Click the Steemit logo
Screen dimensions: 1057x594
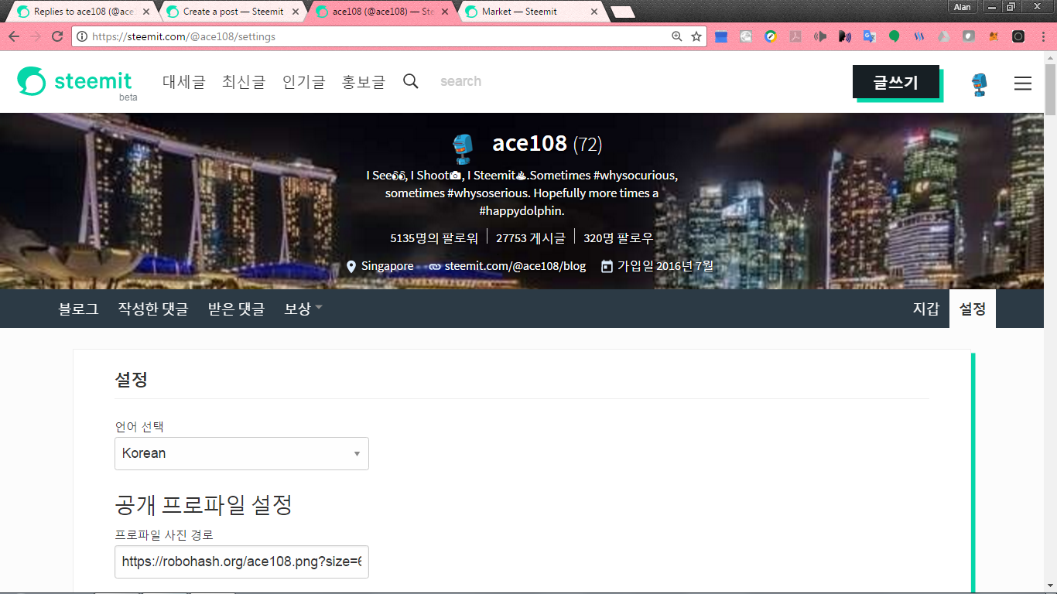tap(76, 81)
